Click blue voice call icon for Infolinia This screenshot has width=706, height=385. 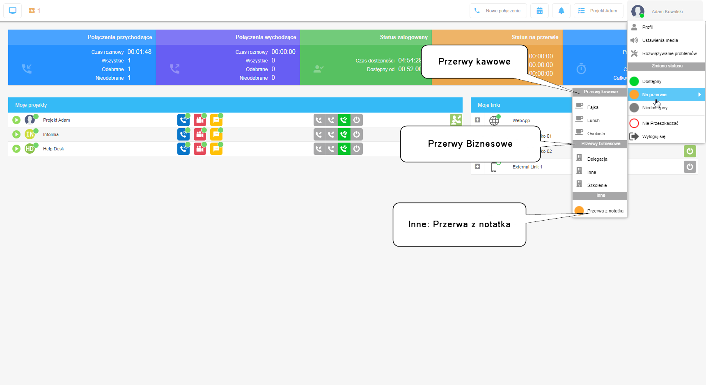(x=183, y=134)
